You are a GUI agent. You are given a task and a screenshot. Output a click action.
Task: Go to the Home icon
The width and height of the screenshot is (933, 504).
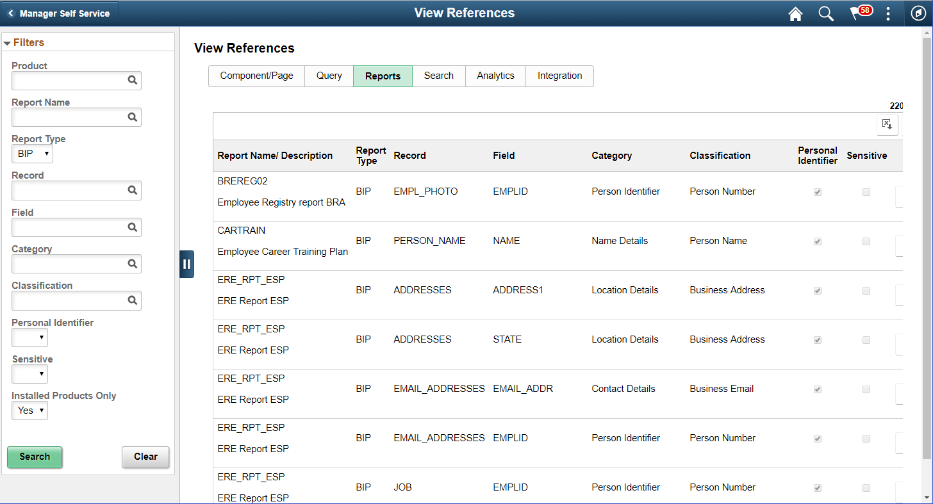pyautogui.click(x=795, y=13)
